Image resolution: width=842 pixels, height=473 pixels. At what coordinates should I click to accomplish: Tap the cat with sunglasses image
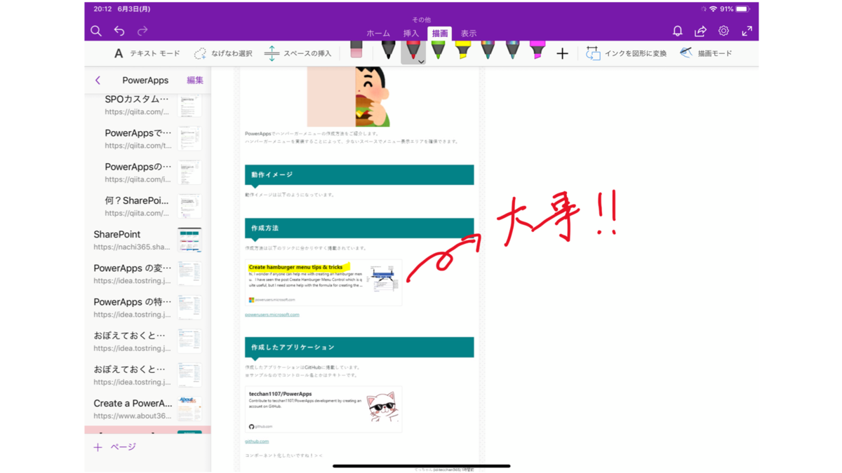(382, 408)
